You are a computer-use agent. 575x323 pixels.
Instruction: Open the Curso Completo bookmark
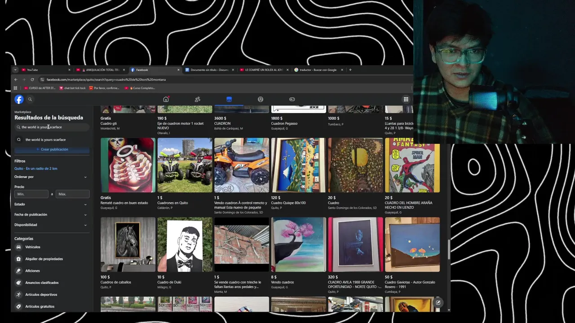140,88
